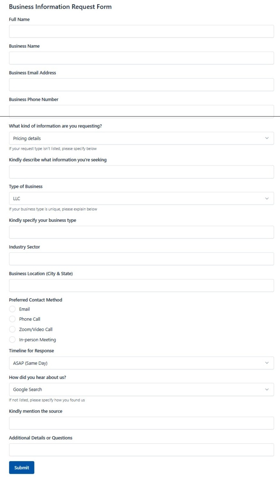Select the Email contact method radio button
Screen dimensions: 280x477
[x=13, y=309]
